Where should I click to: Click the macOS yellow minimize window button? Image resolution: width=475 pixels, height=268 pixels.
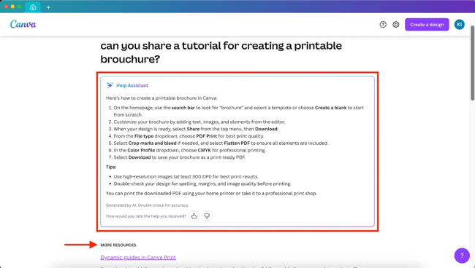pos(12,7)
